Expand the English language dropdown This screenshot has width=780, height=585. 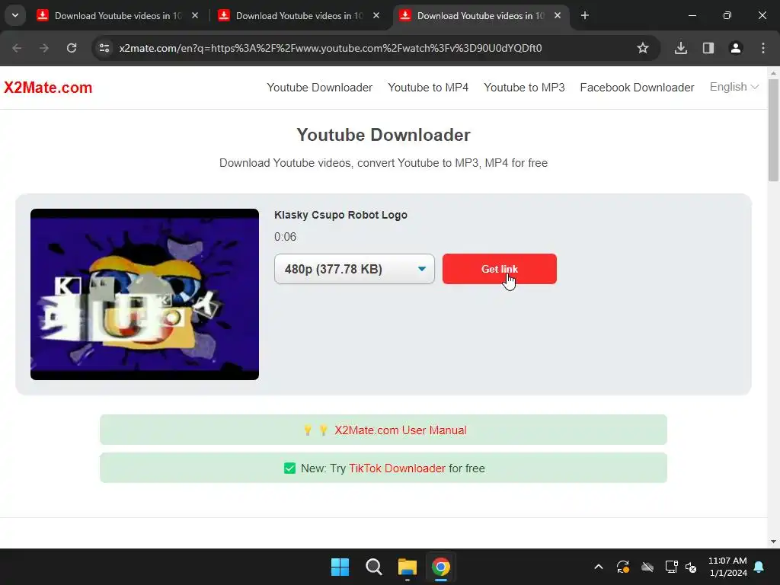point(734,87)
